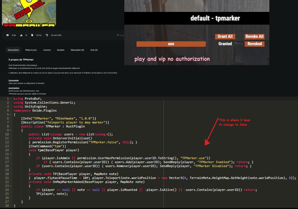Click the private void OnMapMarkerAdded line
298x209 pixels.
pyautogui.click(x=87, y=182)
